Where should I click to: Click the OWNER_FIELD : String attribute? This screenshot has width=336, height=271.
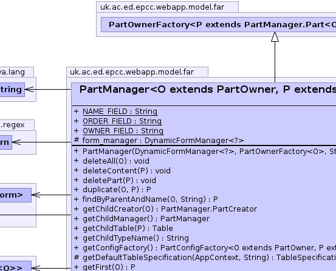click(x=123, y=131)
